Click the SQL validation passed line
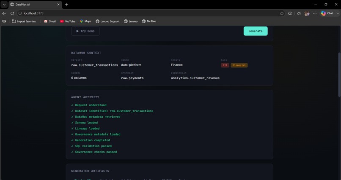 point(91,146)
